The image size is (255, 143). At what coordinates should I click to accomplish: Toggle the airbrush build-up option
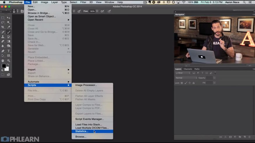coord(102,11)
